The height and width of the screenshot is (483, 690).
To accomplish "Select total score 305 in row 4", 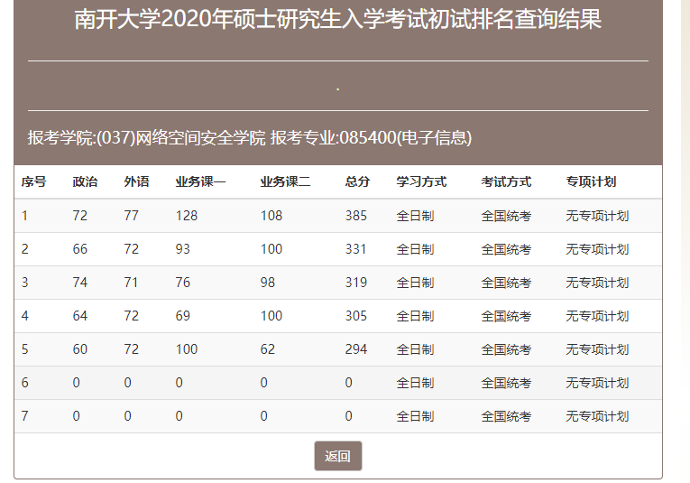I will coord(356,316).
